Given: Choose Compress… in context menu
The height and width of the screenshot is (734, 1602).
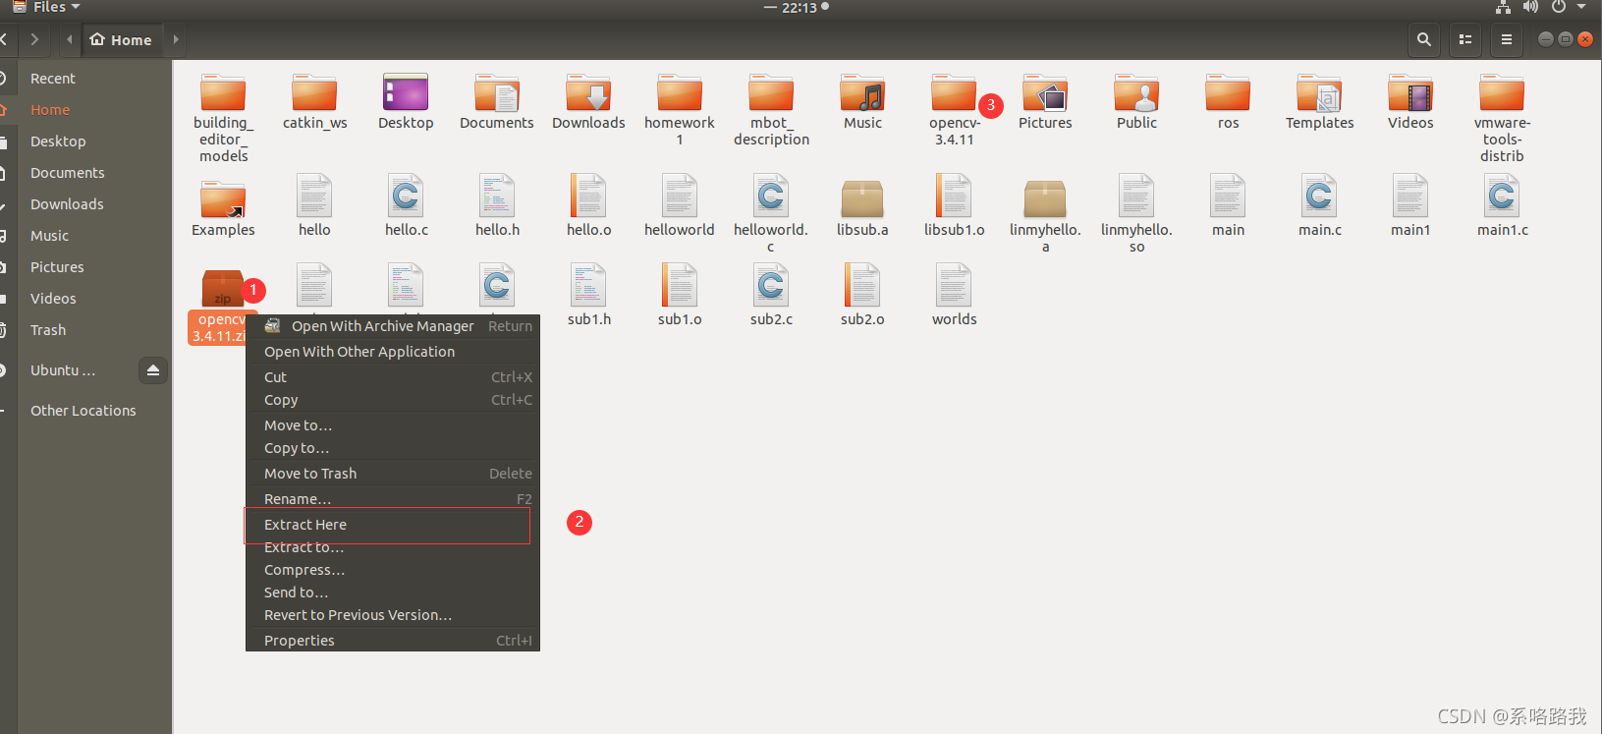Looking at the screenshot, I should [393, 570].
